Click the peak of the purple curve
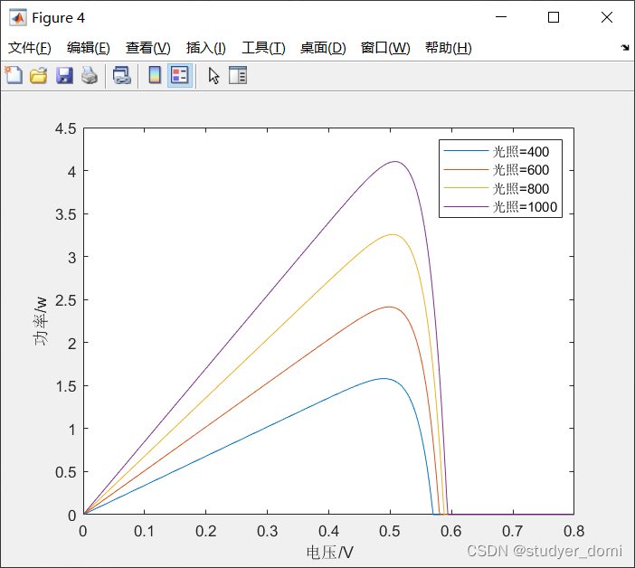Viewport: 635px width, 568px height. (x=395, y=162)
